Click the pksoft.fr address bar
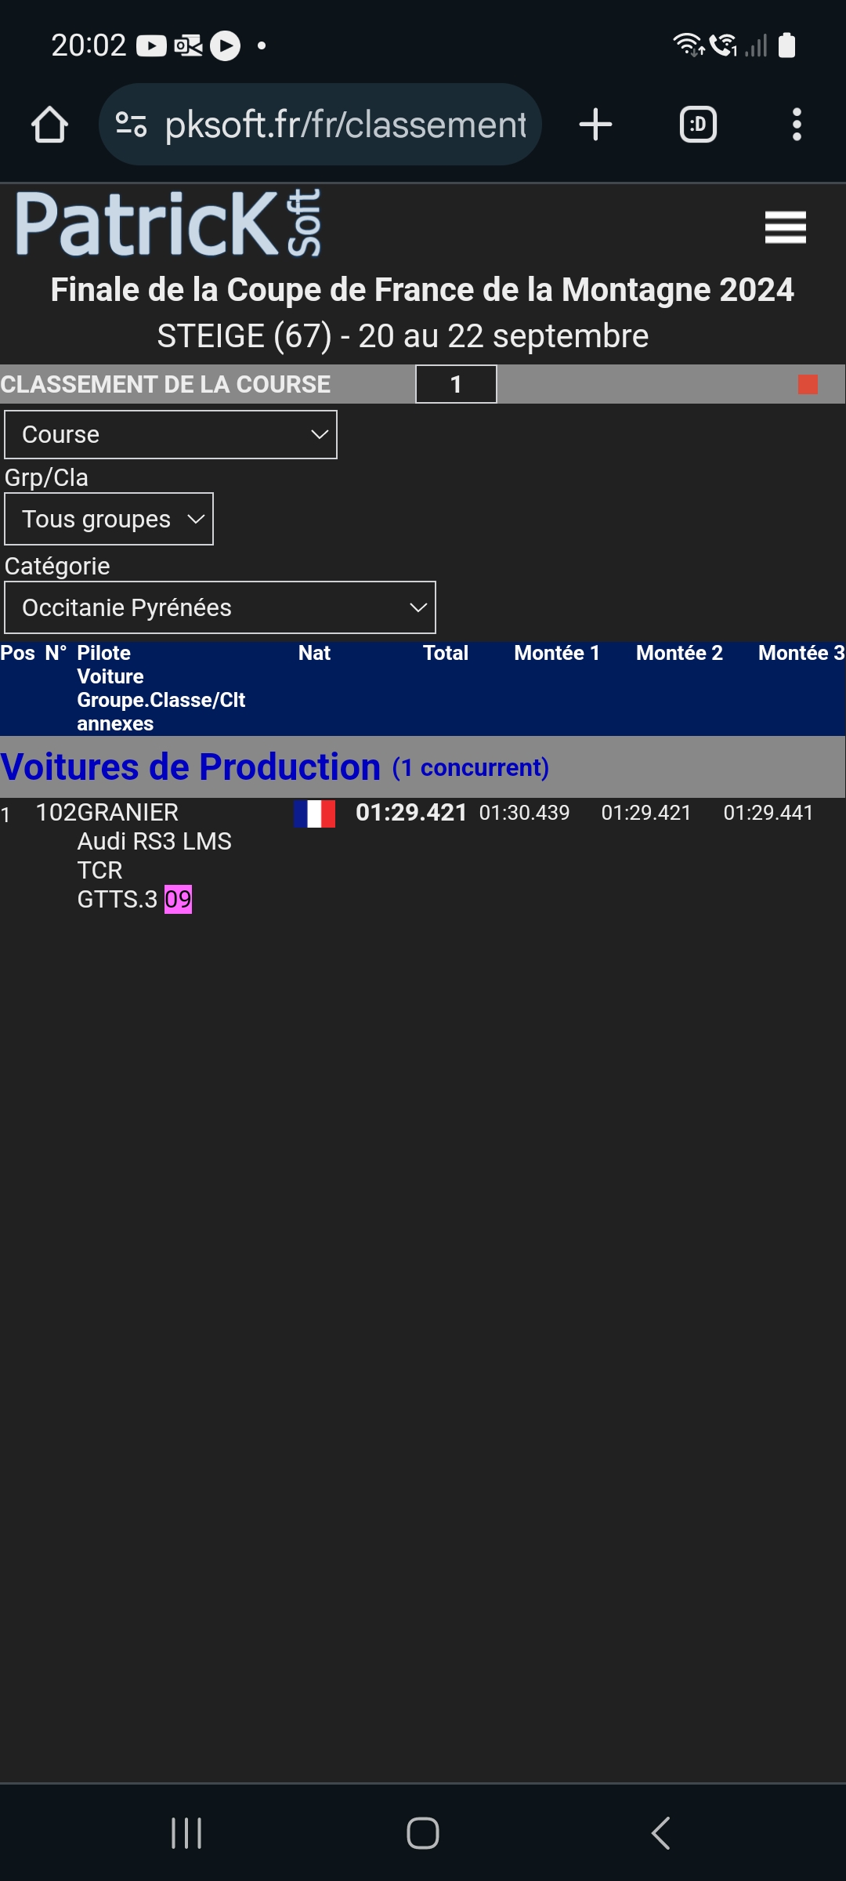This screenshot has height=1881, width=846. click(320, 125)
